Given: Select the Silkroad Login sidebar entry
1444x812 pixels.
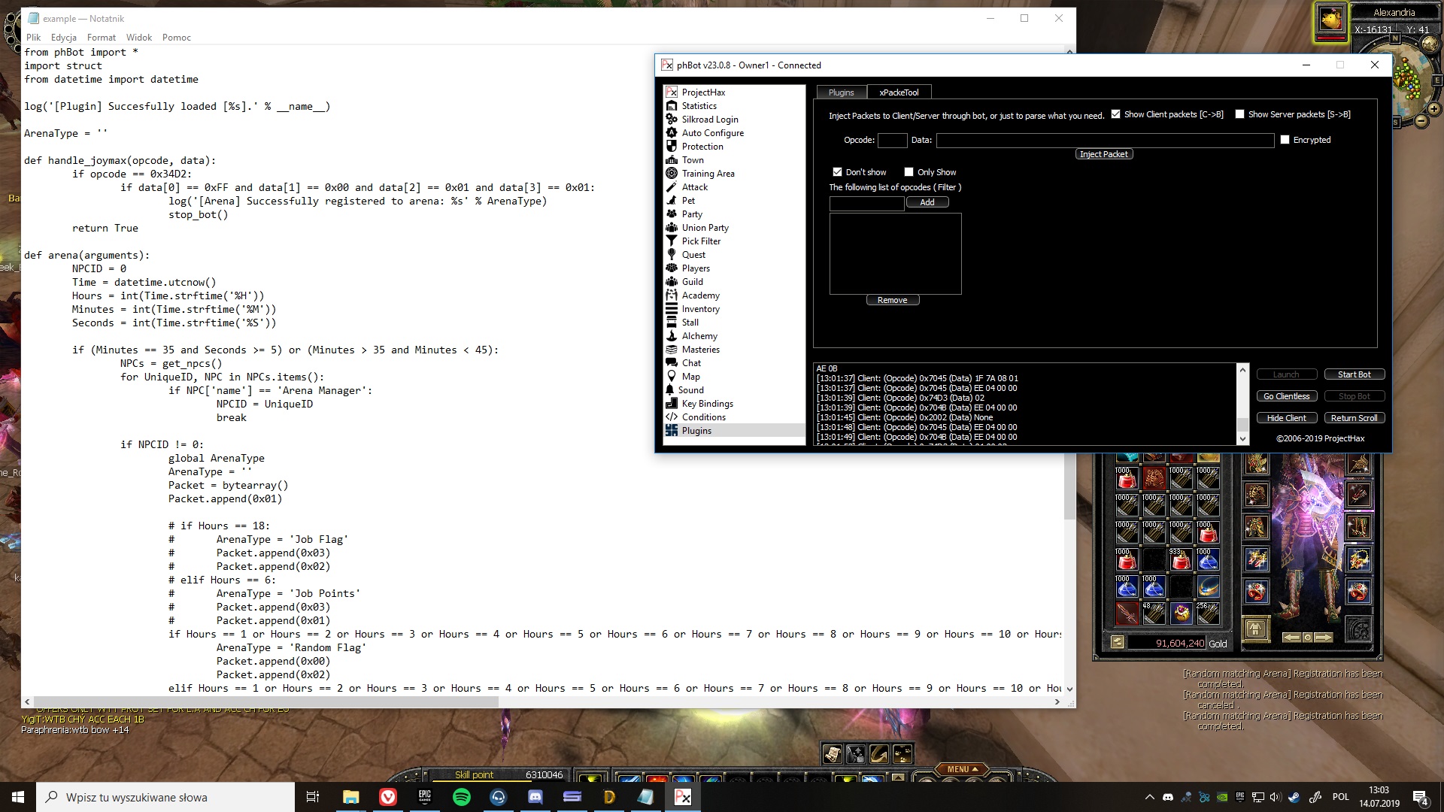Looking at the screenshot, I should [709, 120].
